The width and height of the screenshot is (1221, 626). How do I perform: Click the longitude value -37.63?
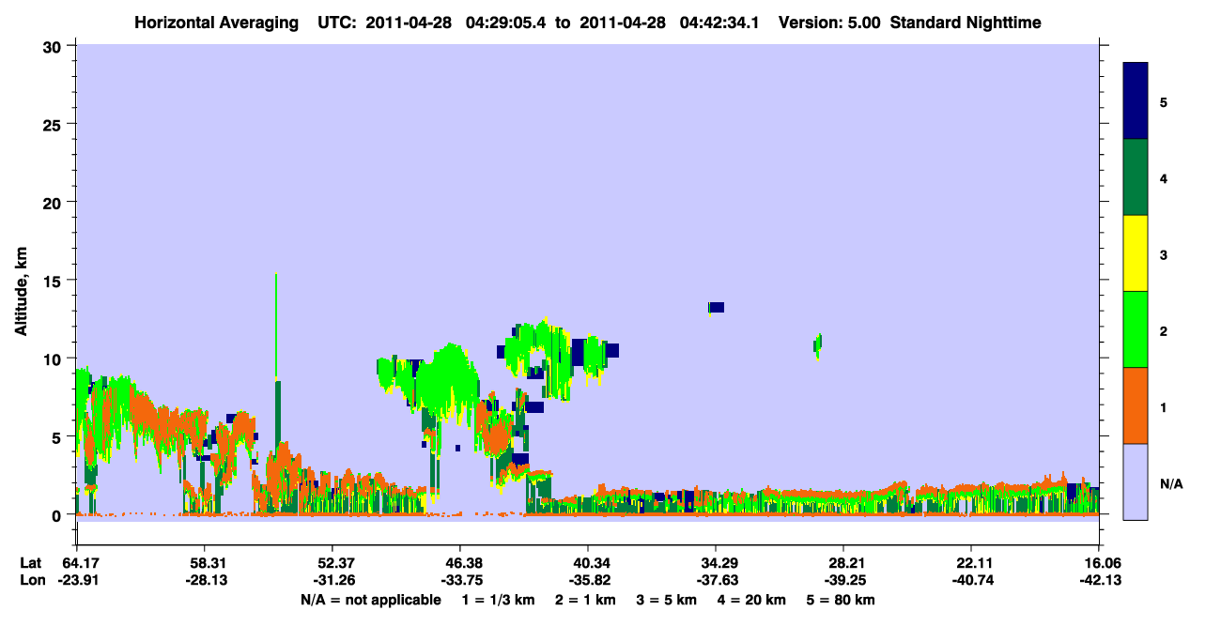pos(716,580)
